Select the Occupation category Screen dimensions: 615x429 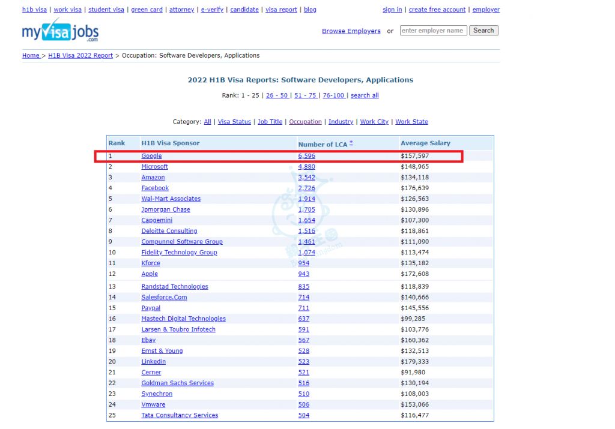pos(305,121)
